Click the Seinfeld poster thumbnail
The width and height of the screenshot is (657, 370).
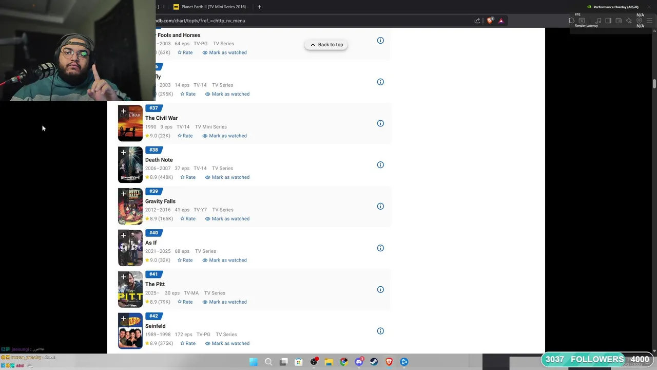pos(130,331)
